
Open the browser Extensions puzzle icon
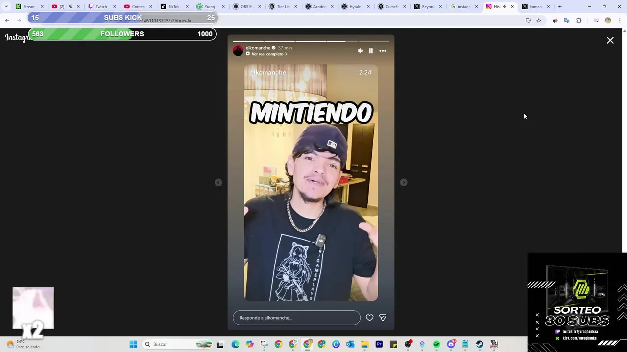579,21
